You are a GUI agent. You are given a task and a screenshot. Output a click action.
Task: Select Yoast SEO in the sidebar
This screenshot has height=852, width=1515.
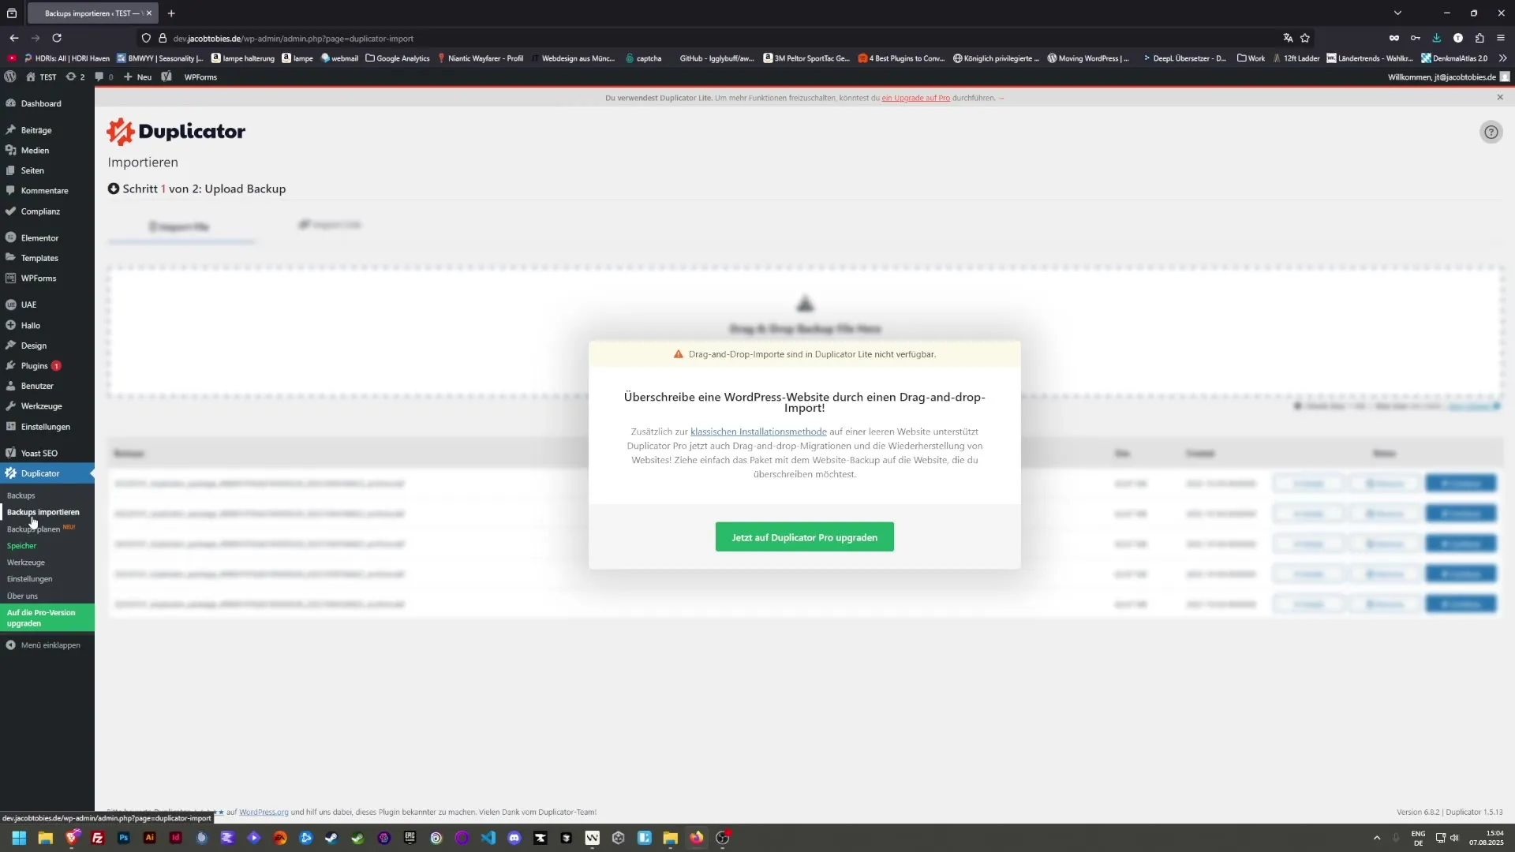(x=39, y=453)
